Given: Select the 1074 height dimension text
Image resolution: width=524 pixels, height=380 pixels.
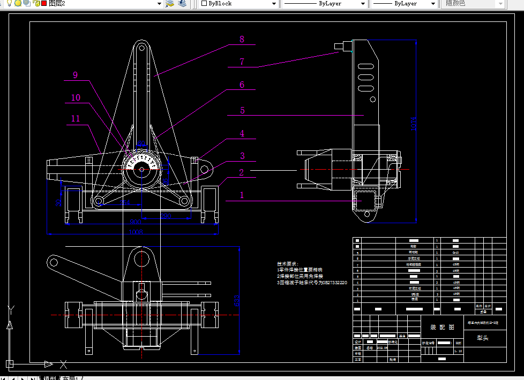Looking at the screenshot, I should click(x=414, y=124).
